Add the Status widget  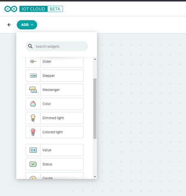click(x=55, y=164)
